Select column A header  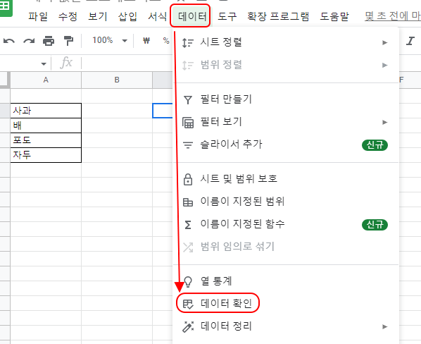tap(46, 80)
